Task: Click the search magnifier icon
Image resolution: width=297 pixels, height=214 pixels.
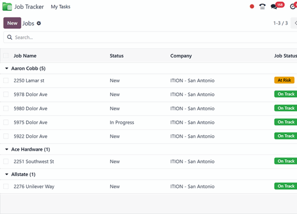Action: click(x=9, y=37)
